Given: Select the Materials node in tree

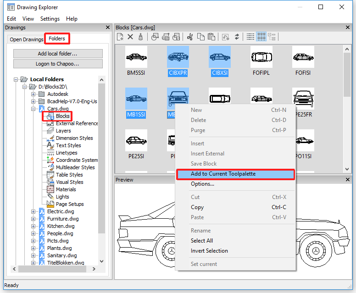Looking at the screenshot, I should point(66,189).
